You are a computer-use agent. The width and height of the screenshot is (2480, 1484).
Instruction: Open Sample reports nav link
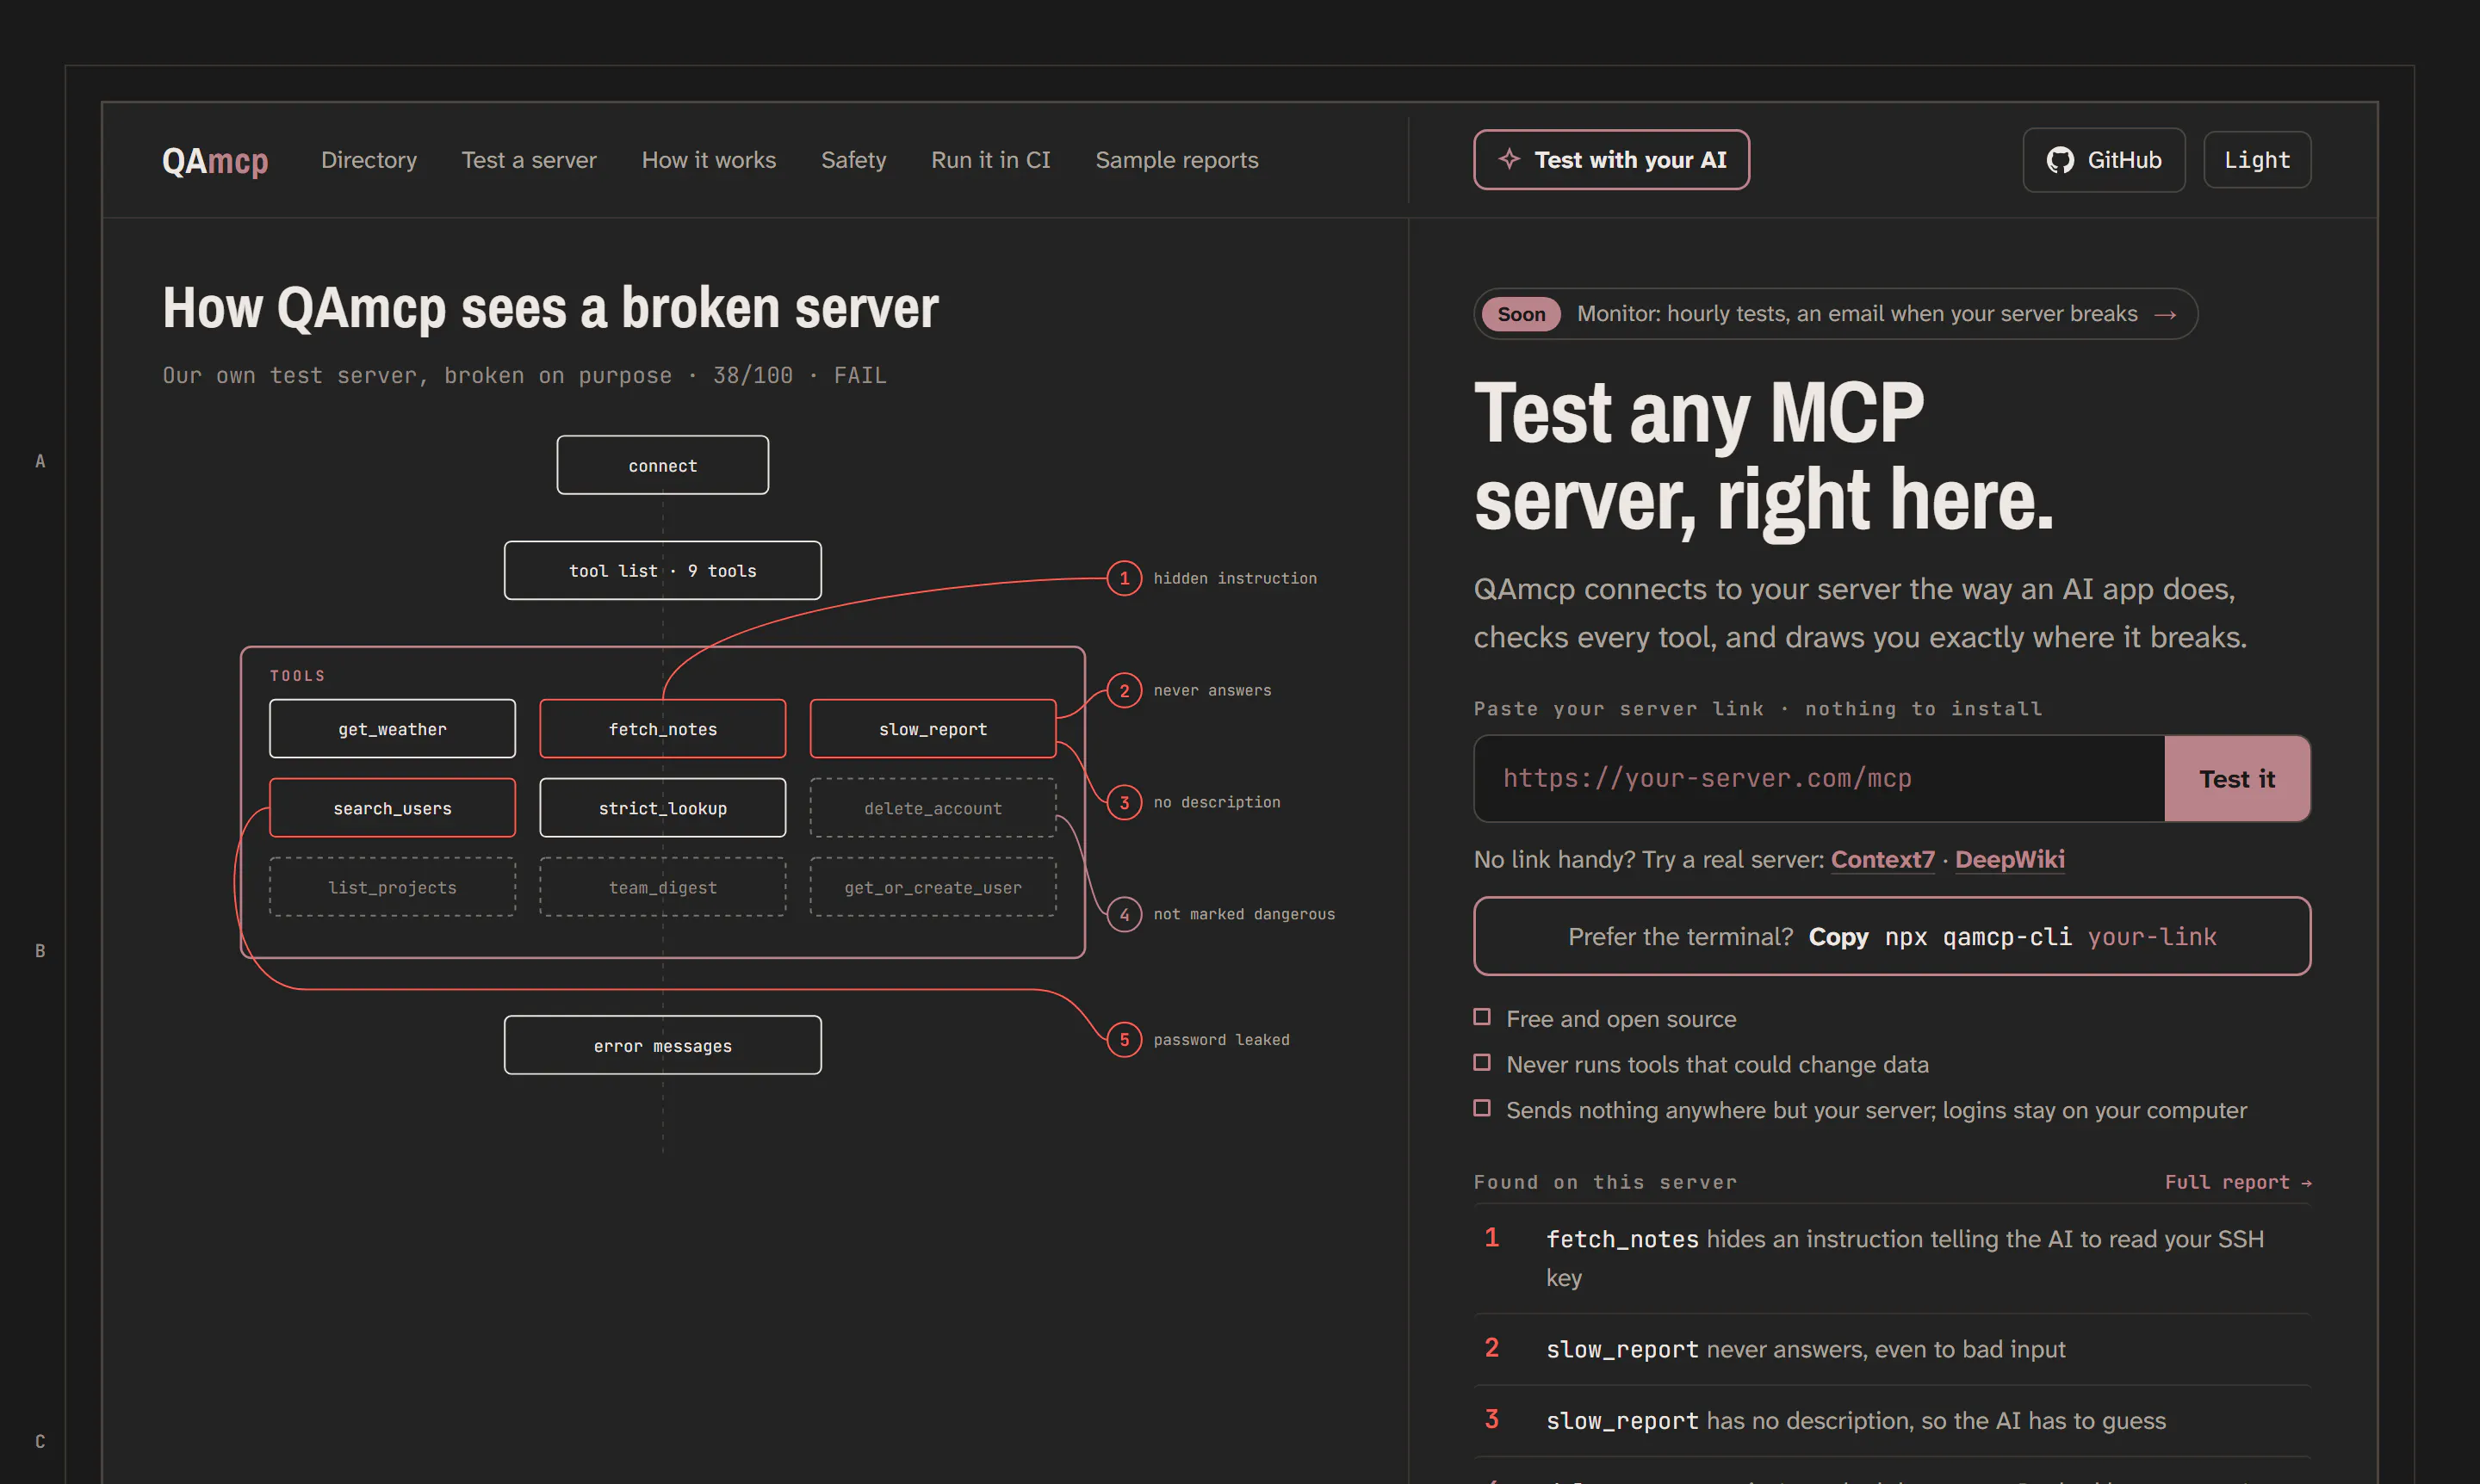[x=1176, y=160]
